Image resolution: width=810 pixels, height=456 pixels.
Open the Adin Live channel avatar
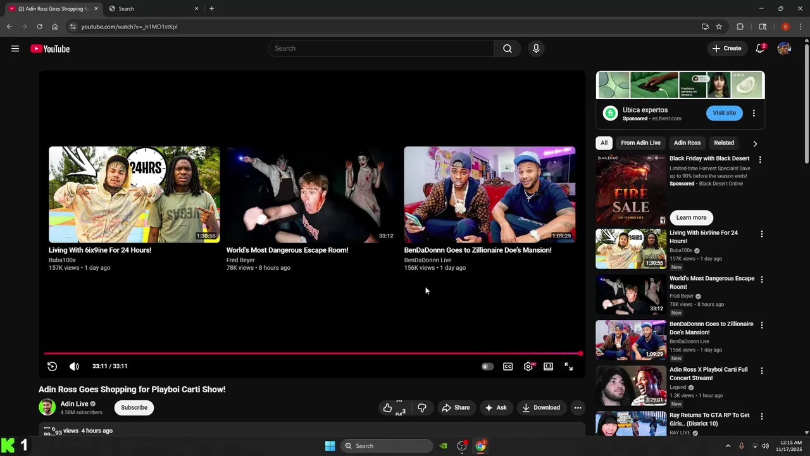click(47, 407)
